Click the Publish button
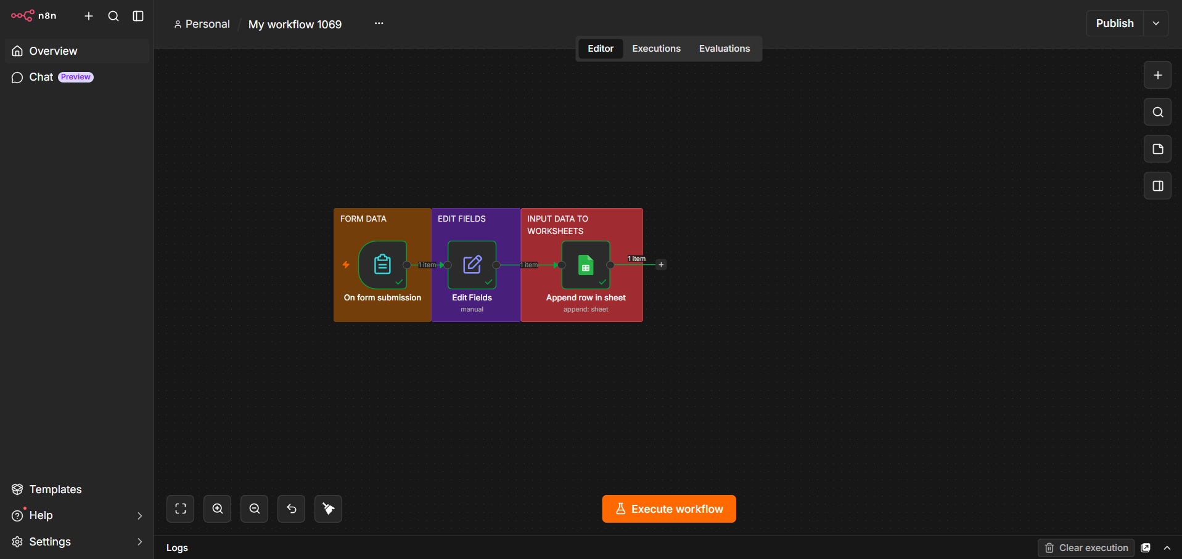The image size is (1182, 559). point(1115,23)
